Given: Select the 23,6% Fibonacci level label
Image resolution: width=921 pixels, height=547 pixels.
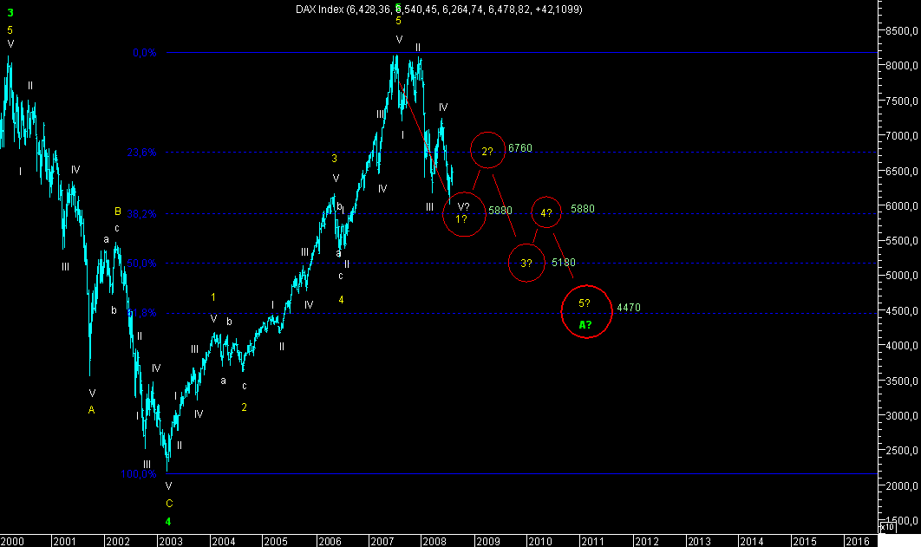Looking at the screenshot, I should 141,153.
